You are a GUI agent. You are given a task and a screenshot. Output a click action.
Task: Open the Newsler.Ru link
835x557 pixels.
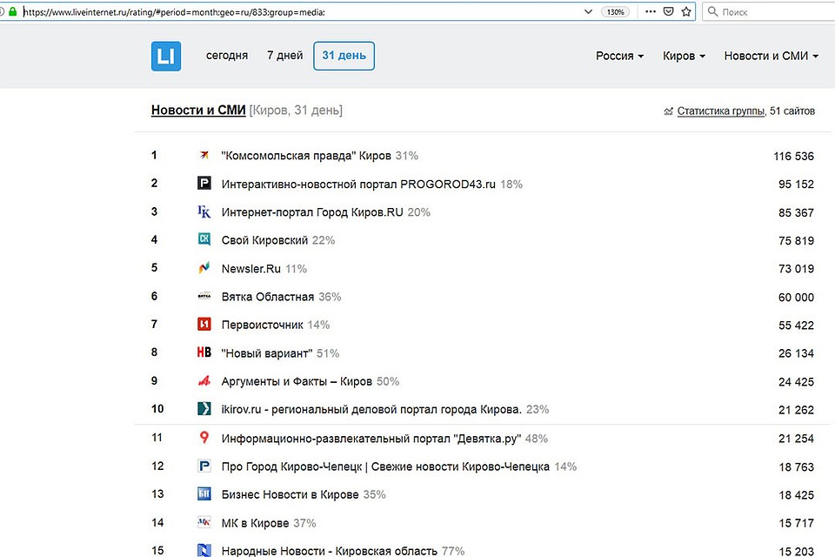(x=250, y=269)
